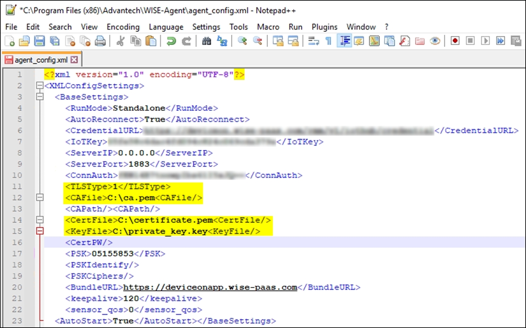Open the Encoding menu
526x328 pixels.
click(x=123, y=27)
